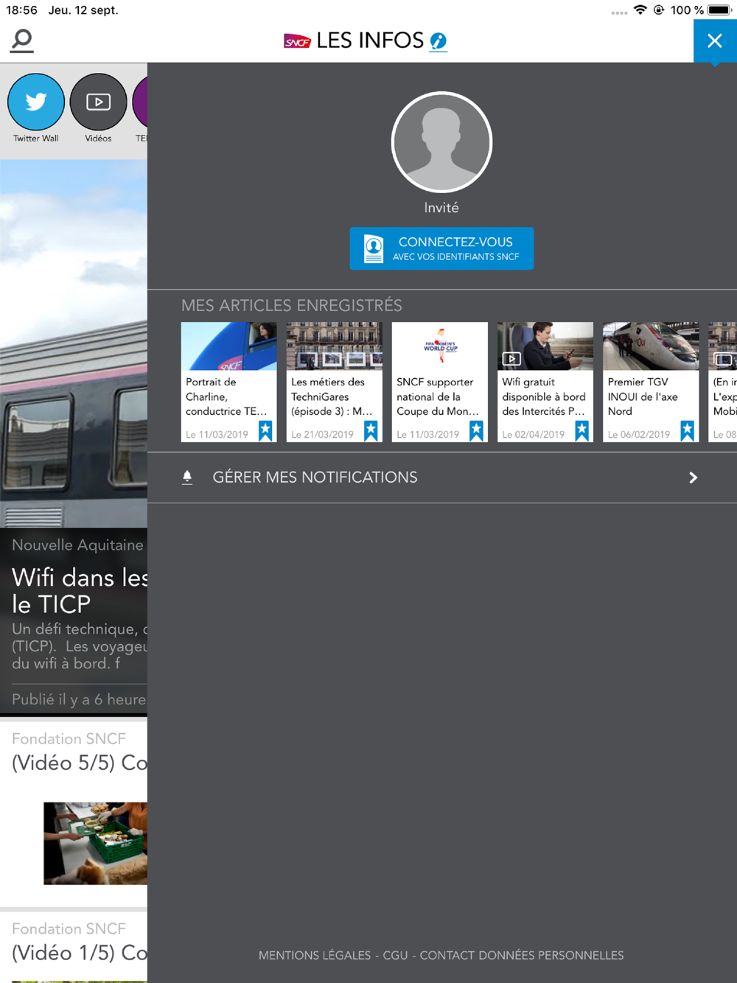Open GÉRER MES NOTIFICATIONS row
The image size is (737, 983).
pos(442,477)
